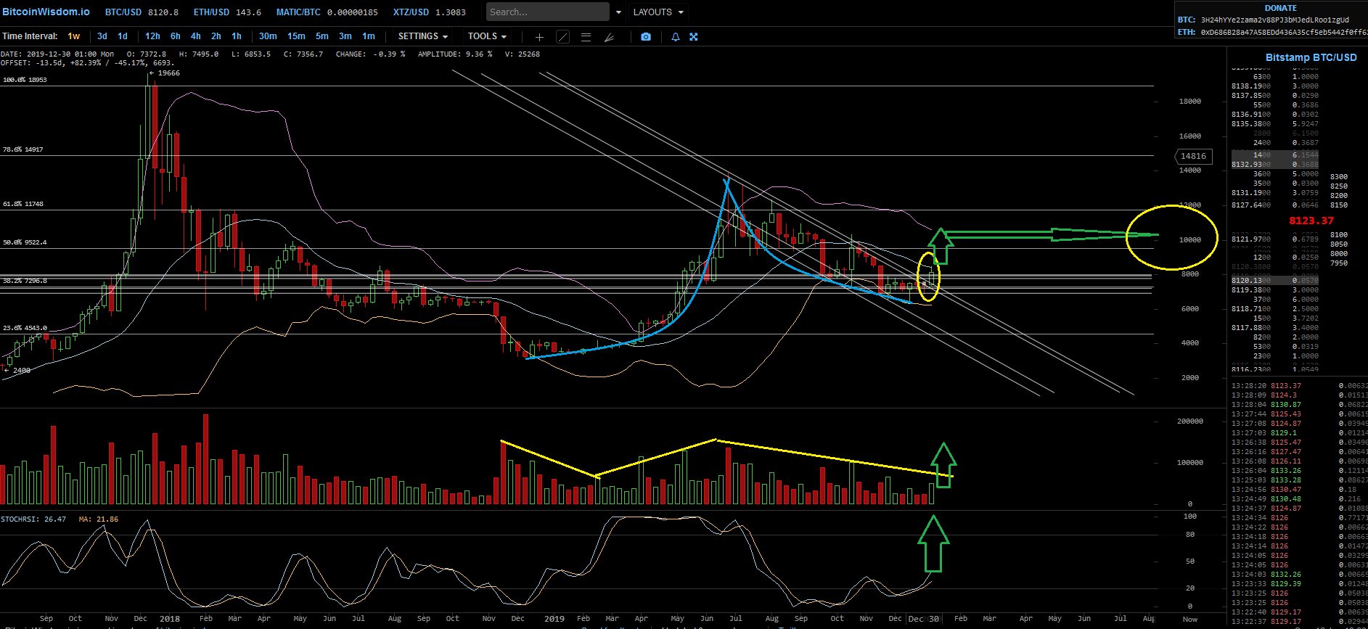The width and height of the screenshot is (1368, 629).
Task: Expand the LAYOUTS dropdown
Action: (x=658, y=12)
